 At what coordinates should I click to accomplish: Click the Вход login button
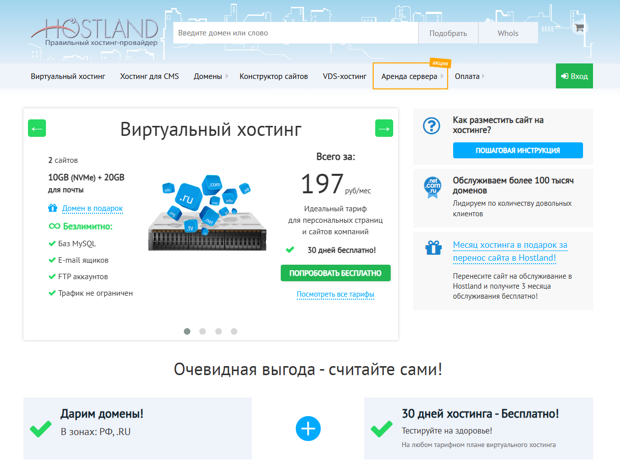click(x=574, y=76)
